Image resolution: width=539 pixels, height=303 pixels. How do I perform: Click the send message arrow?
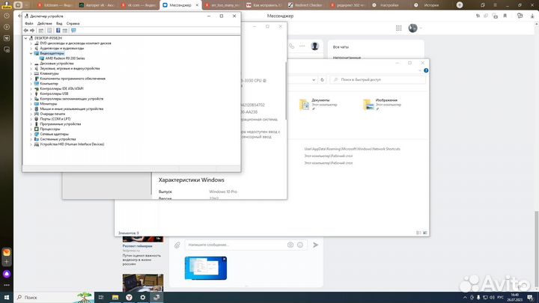click(316, 245)
